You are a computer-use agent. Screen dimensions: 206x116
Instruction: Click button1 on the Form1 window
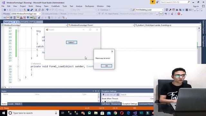[71, 42]
